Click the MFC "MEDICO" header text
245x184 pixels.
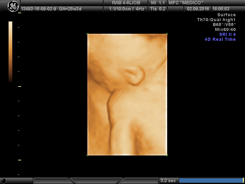click(186, 3)
